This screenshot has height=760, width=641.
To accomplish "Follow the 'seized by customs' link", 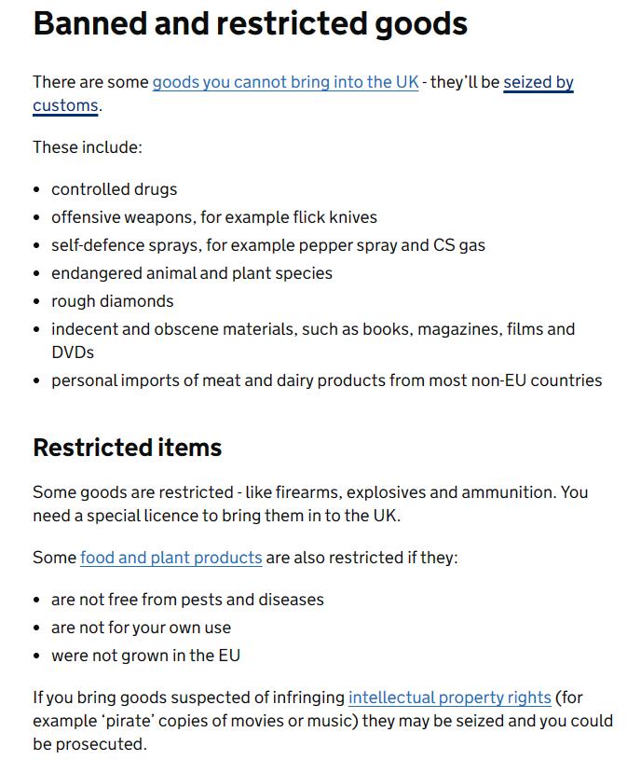I will click(x=538, y=82).
